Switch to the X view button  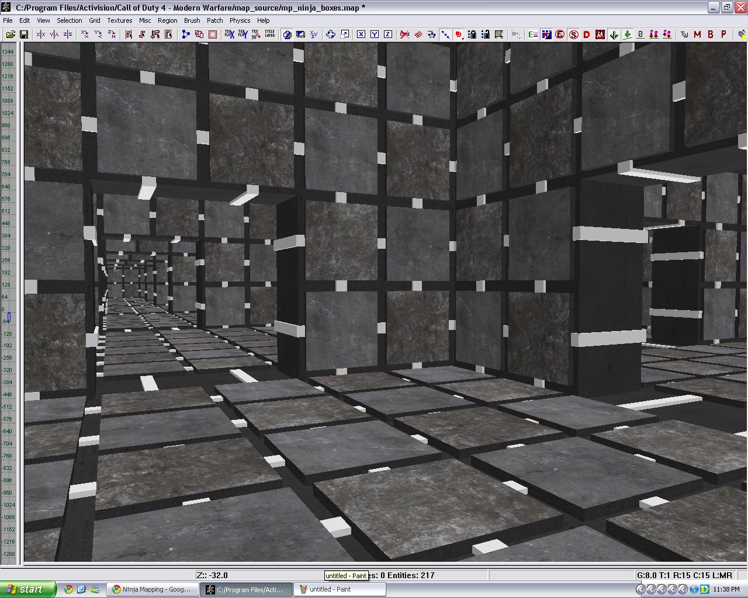click(361, 34)
